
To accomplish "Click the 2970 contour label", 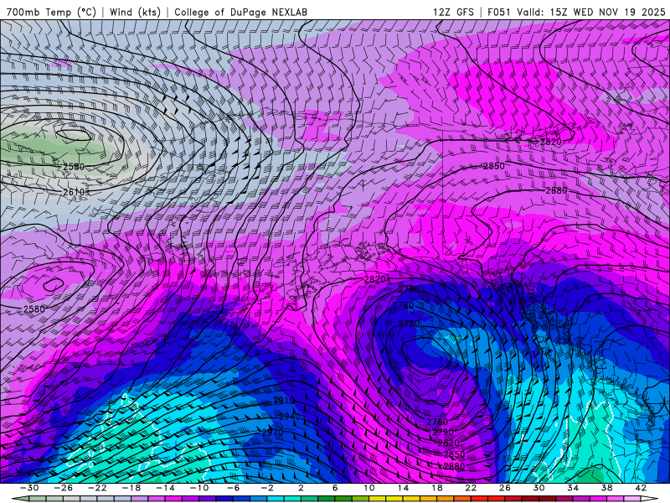I will coord(272,433).
